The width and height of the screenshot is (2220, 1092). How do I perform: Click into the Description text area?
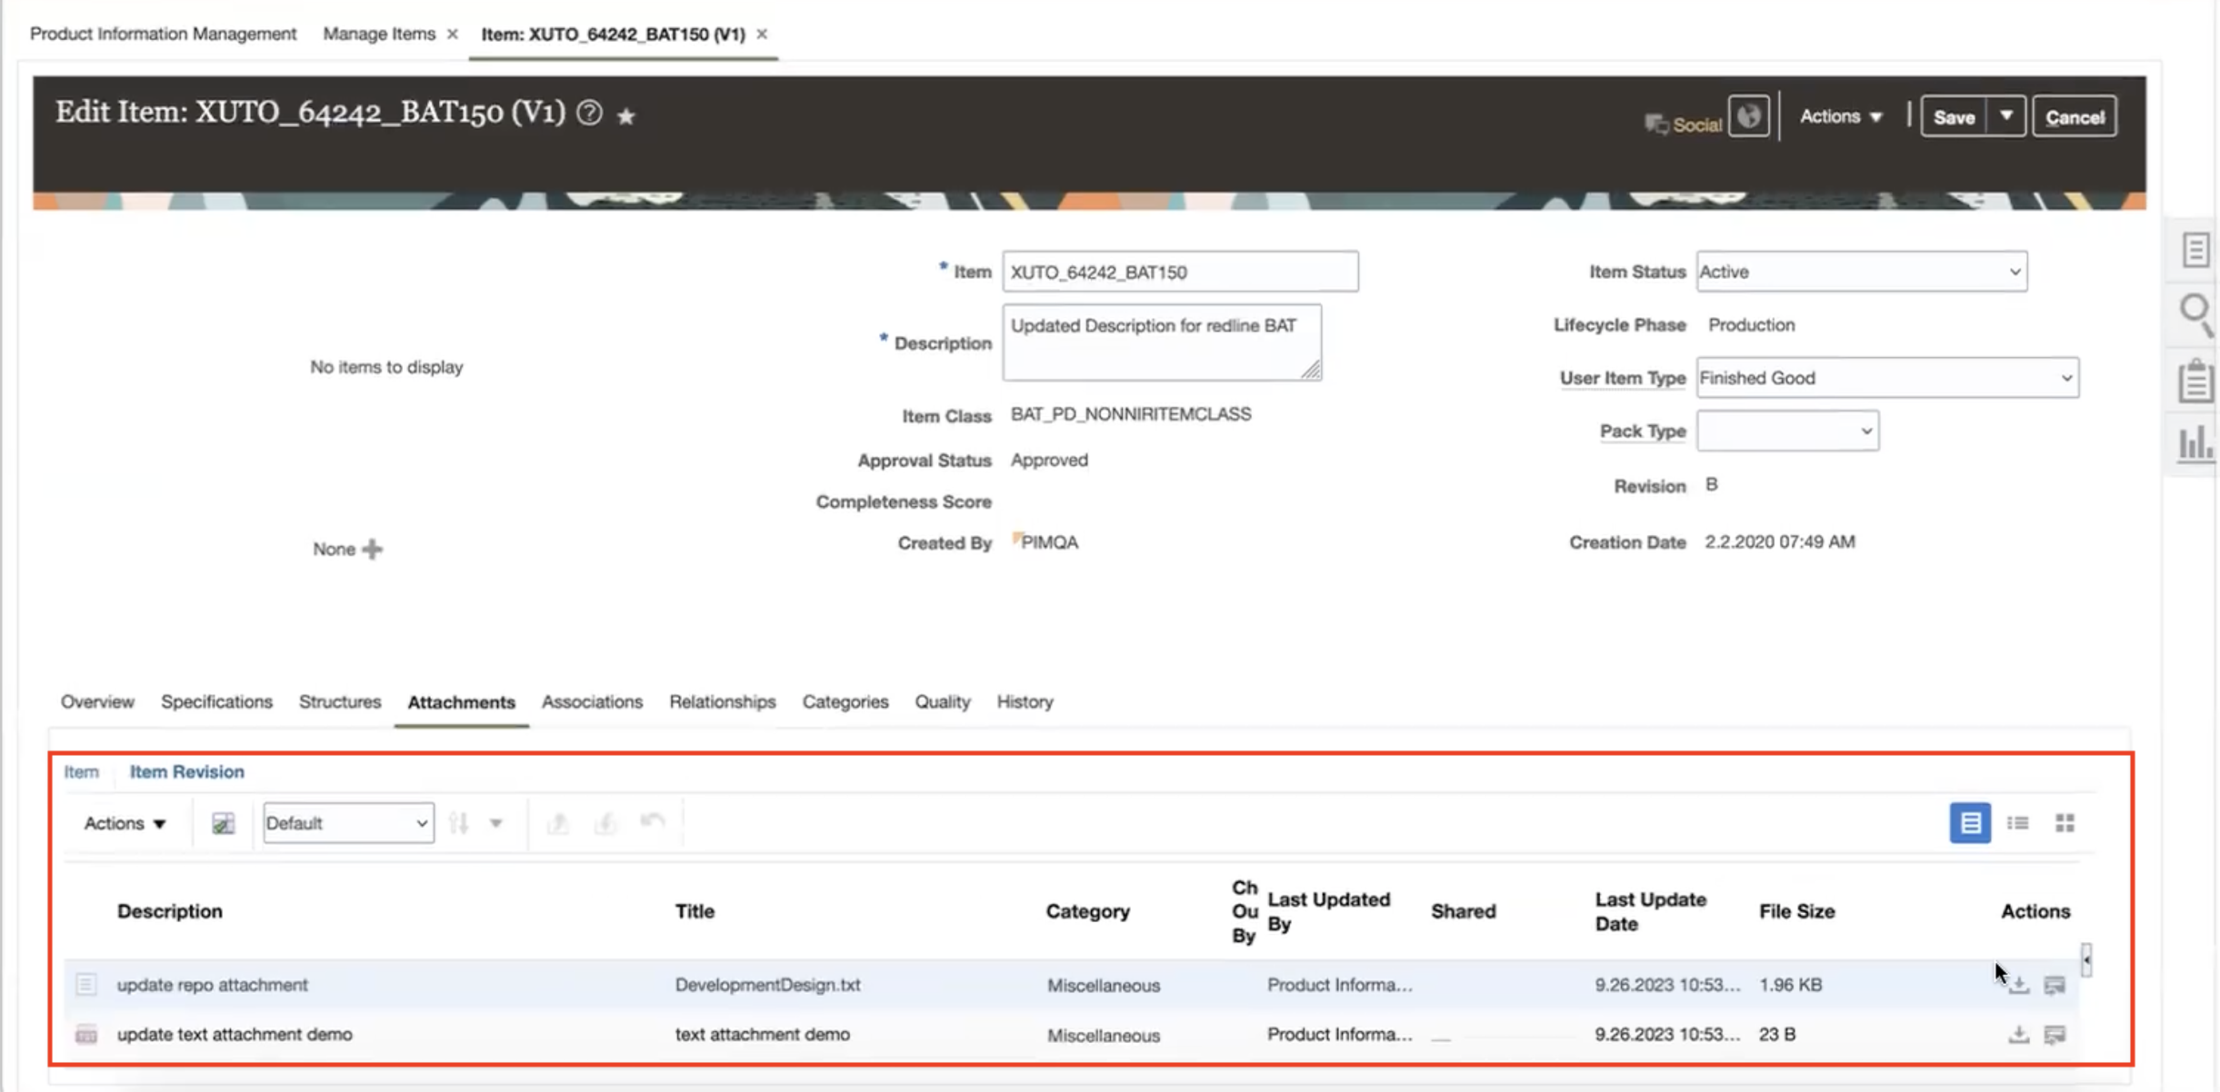[x=1162, y=342]
